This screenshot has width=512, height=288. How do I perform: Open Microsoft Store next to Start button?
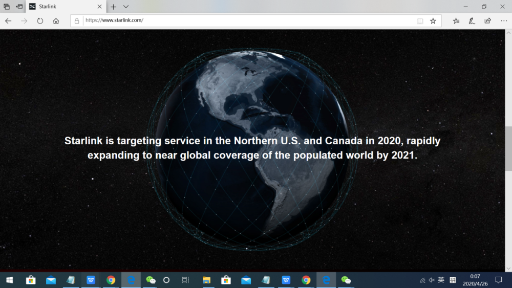click(31, 280)
